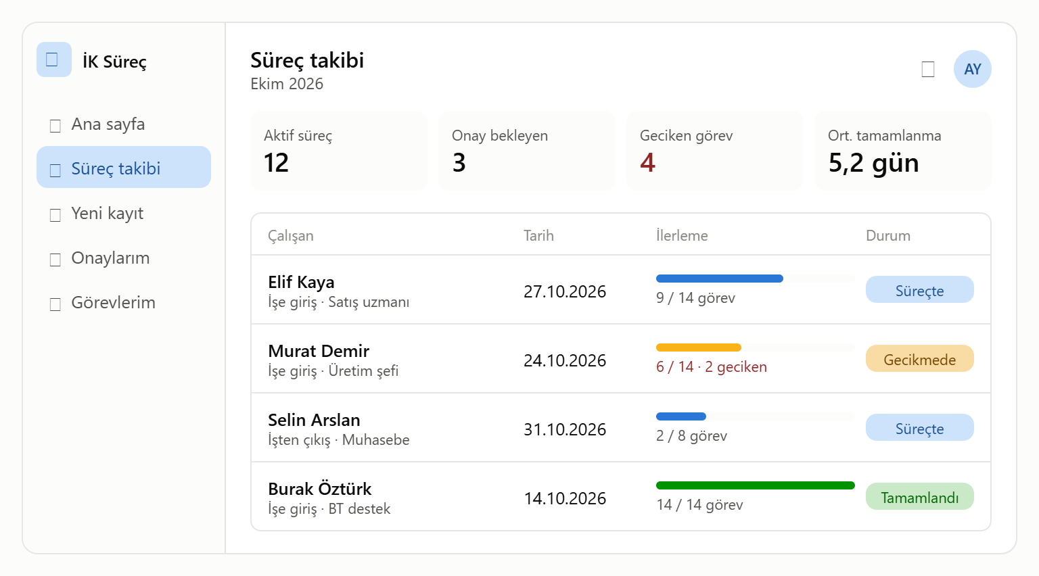This screenshot has height=576, width=1039.
Task: Click the Gecikmede status badge
Action: pos(920,359)
